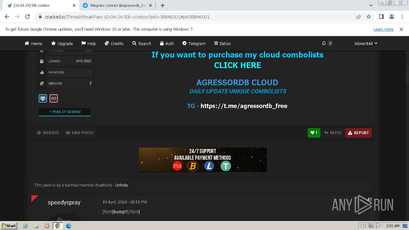Open a new browser tab
This screenshot has width=409, height=230.
162,5
